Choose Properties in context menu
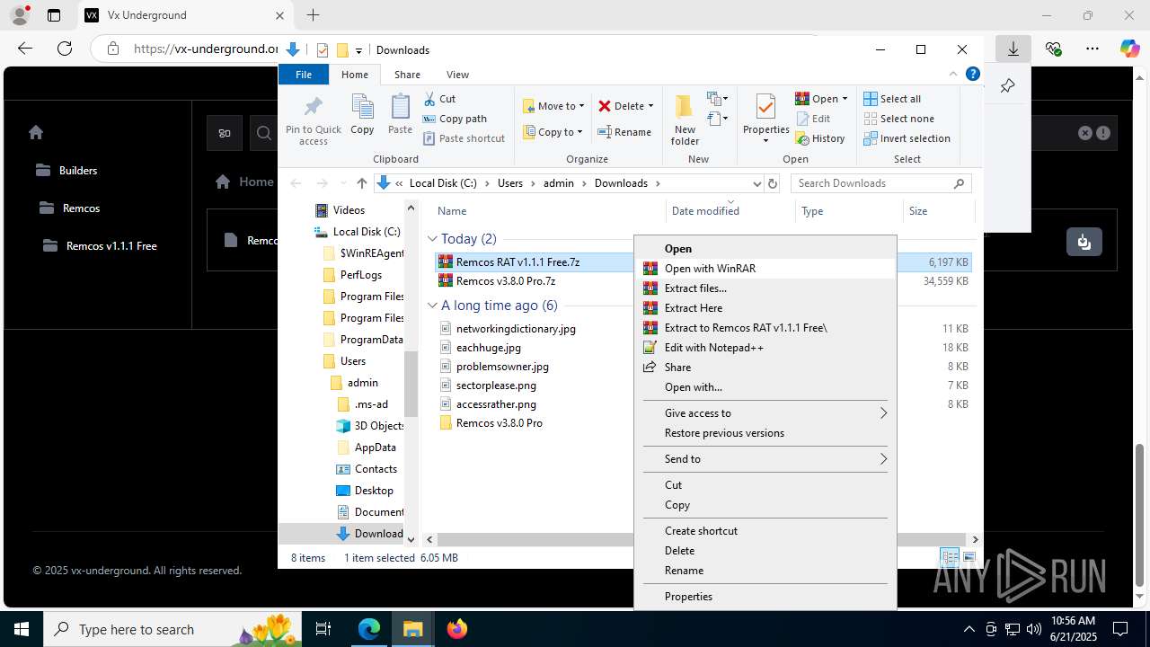This screenshot has width=1150, height=647. (765, 597)
